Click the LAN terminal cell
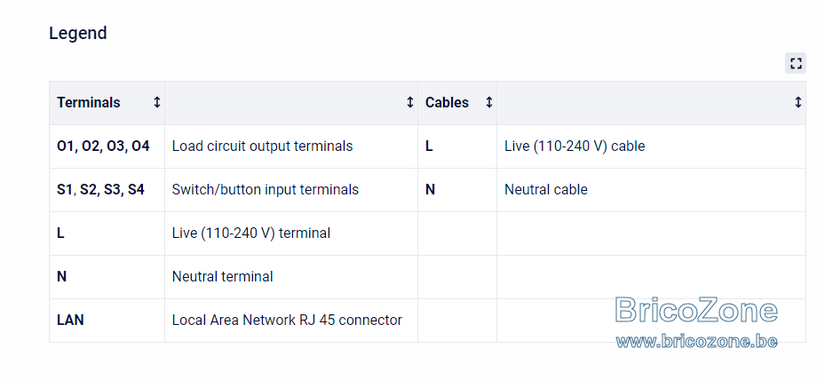The image size is (825, 380). click(x=107, y=321)
